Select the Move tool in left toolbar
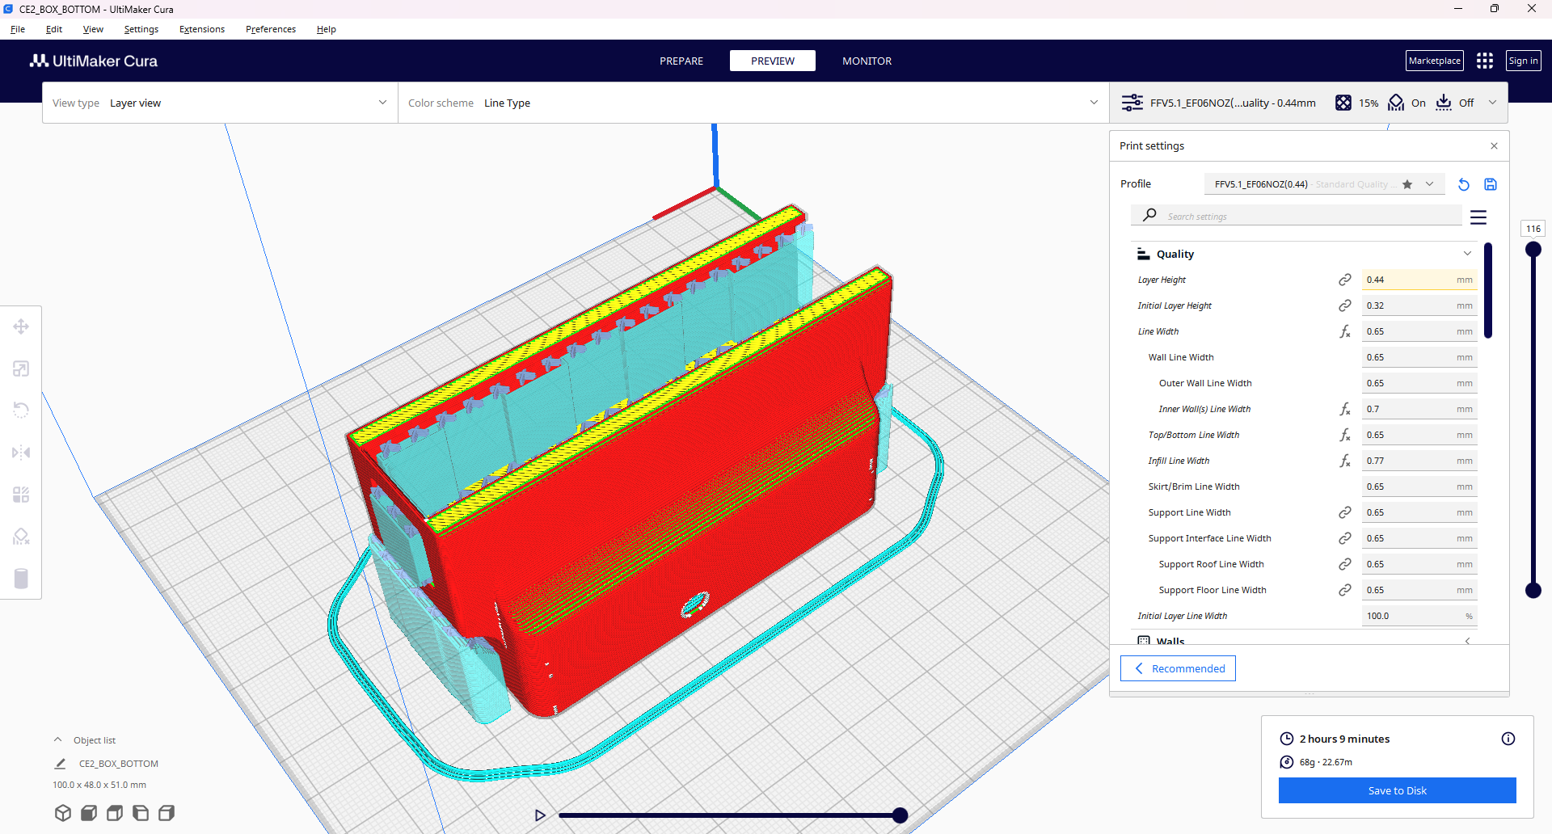Screen dimensions: 1552x834 point(21,326)
